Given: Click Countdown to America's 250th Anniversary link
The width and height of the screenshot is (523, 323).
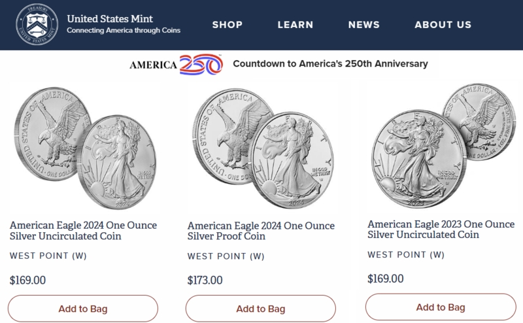Looking at the screenshot, I should pos(330,64).
